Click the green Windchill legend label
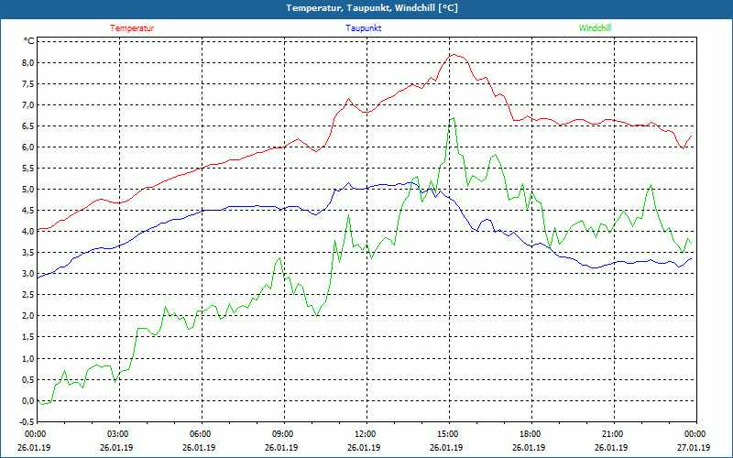Image resolution: width=733 pixels, height=458 pixels. (x=595, y=28)
